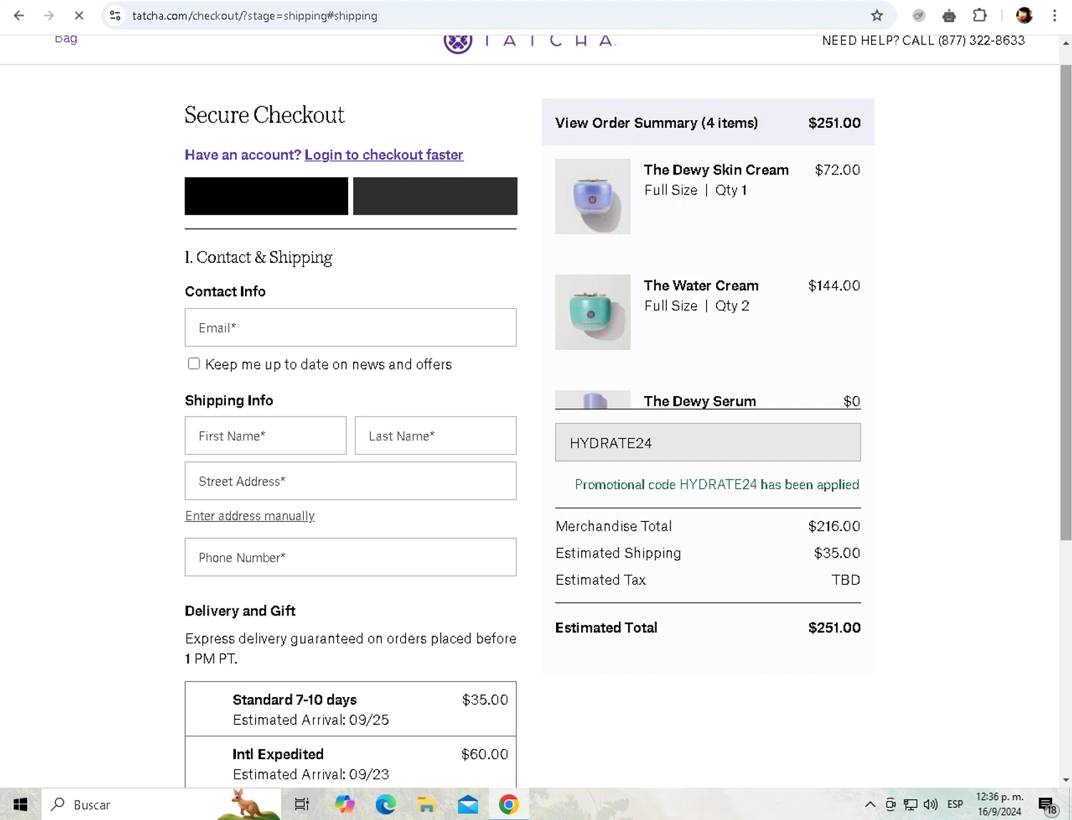This screenshot has height=820, width=1072.
Task: Open File Explorer from the taskbar
Action: 427,804
